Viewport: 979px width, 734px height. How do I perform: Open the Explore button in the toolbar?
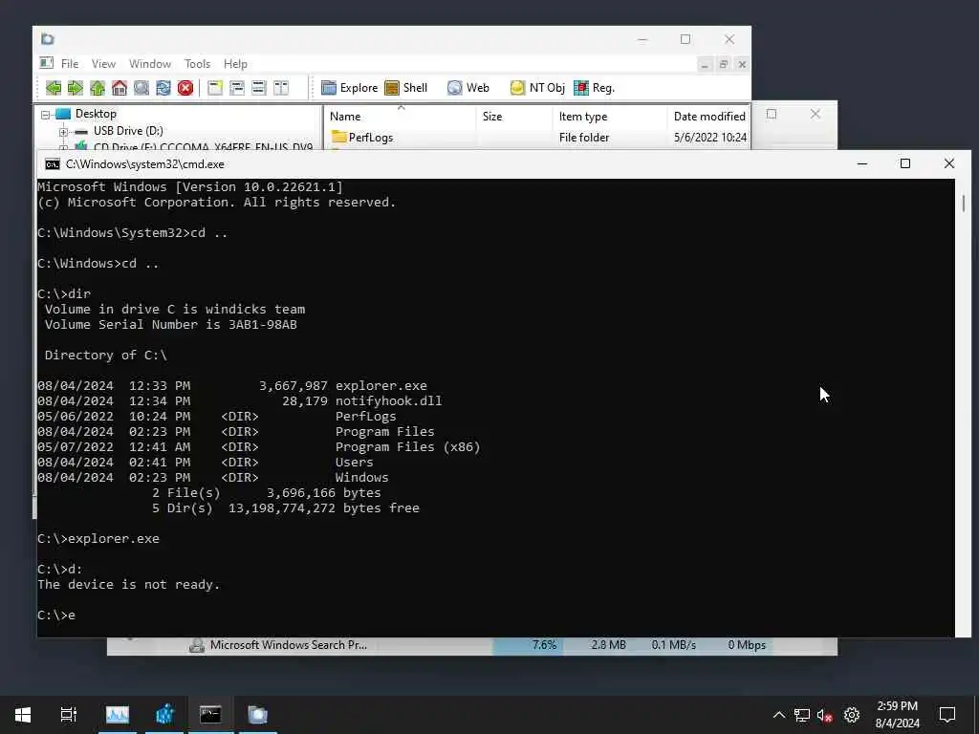point(350,88)
